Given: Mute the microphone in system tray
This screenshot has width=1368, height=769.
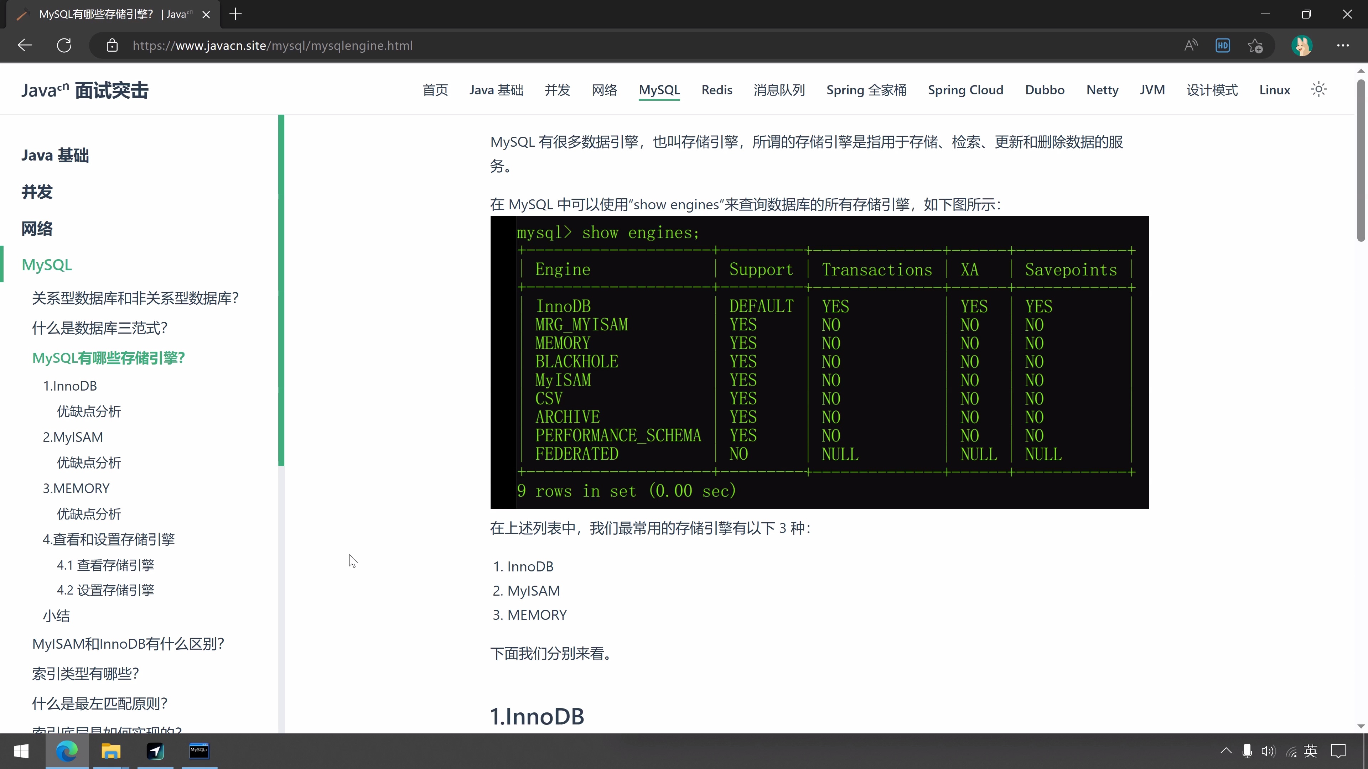Looking at the screenshot, I should [x=1247, y=751].
